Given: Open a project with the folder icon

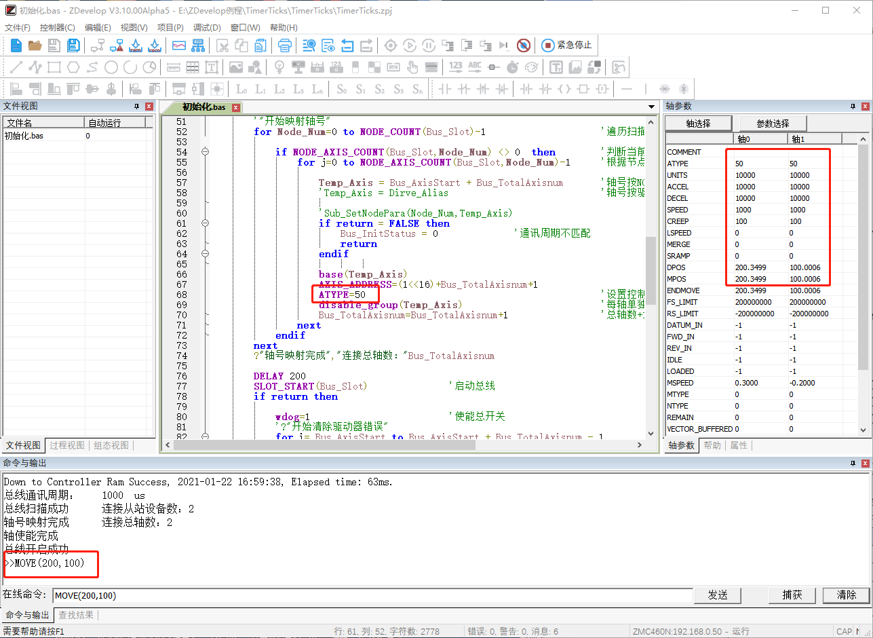Looking at the screenshot, I should pos(35,45).
